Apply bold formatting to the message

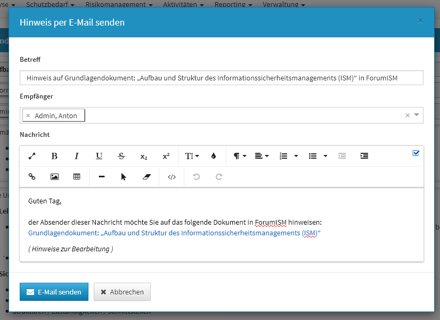54,156
